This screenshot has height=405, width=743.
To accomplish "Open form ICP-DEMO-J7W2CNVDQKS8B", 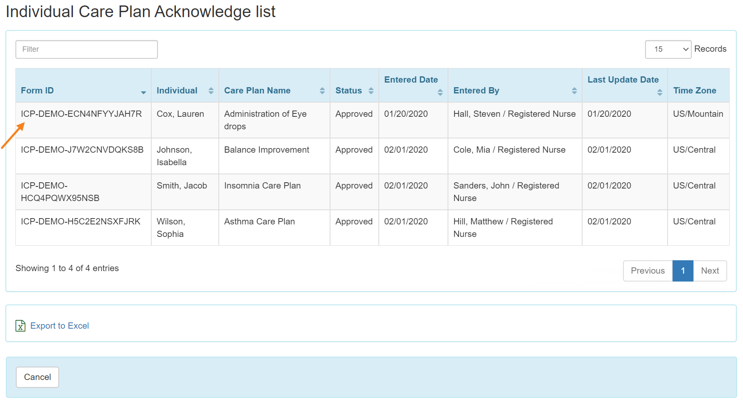I will pyautogui.click(x=82, y=150).
